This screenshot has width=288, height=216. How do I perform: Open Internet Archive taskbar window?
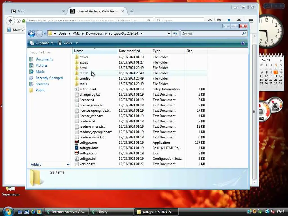(x=66, y=212)
